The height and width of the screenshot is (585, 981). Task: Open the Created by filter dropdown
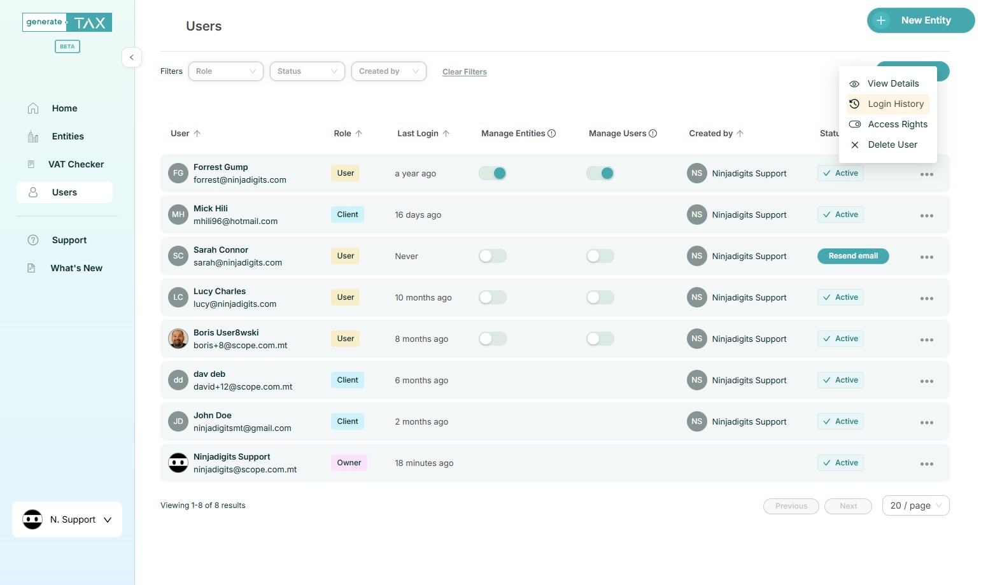(x=388, y=71)
